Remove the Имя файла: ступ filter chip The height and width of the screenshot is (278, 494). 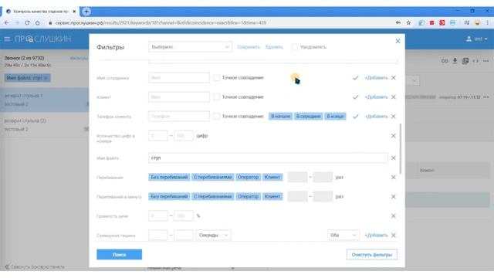[46, 78]
